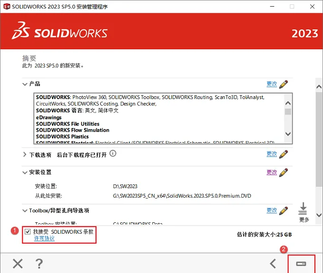Image resolution: width=323 pixels, height=273 pixels.
Task: Click the product list scrollbar down arrow
Action: click(x=288, y=134)
